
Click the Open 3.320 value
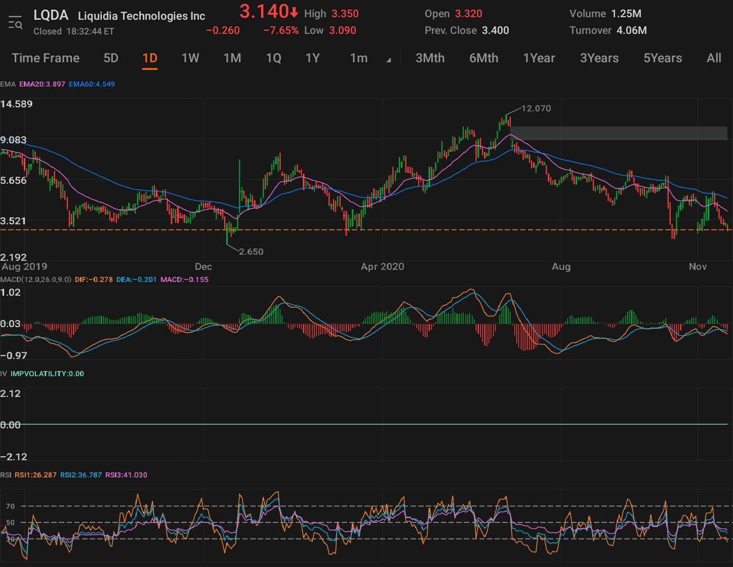[468, 14]
